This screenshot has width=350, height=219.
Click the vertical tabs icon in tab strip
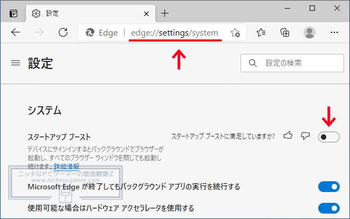[x=13, y=13]
